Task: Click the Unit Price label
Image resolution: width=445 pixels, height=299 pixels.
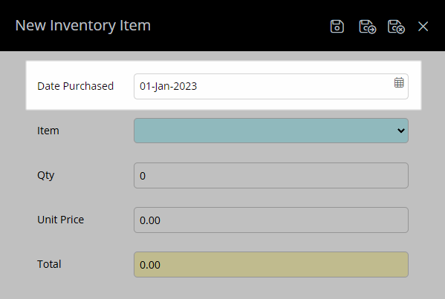Action: click(x=60, y=220)
